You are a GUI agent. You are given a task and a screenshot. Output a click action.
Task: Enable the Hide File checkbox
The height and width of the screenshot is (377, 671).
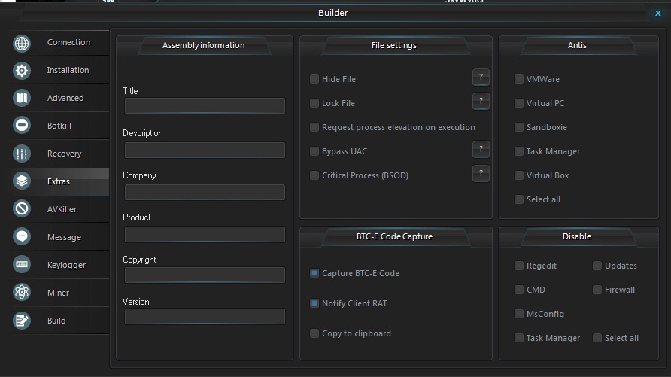coord(314,79)
